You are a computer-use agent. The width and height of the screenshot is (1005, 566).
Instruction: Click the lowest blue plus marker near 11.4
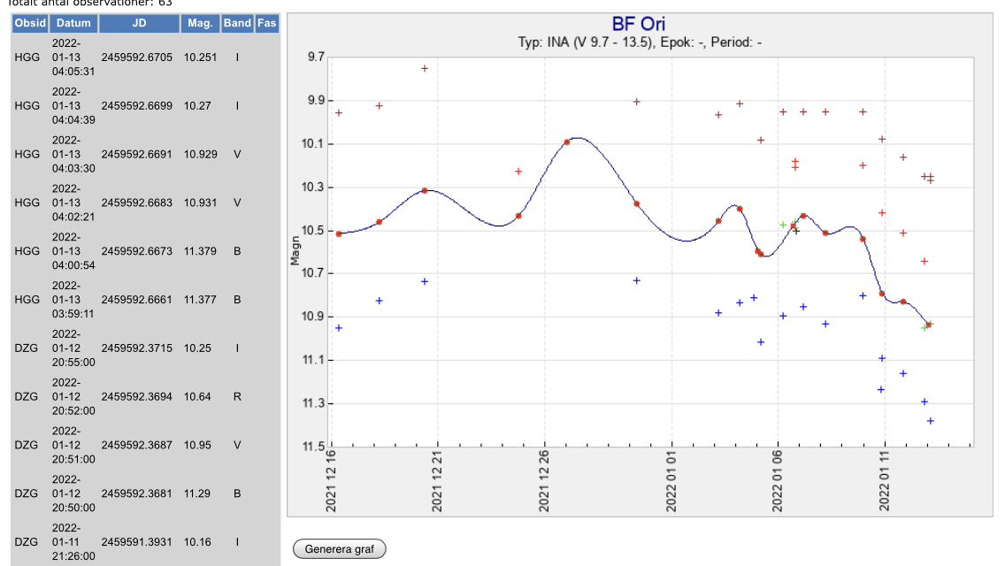931,421
